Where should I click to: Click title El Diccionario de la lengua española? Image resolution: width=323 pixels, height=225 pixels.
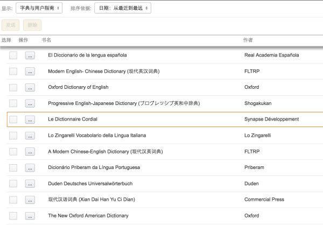[x=87, y=55]
